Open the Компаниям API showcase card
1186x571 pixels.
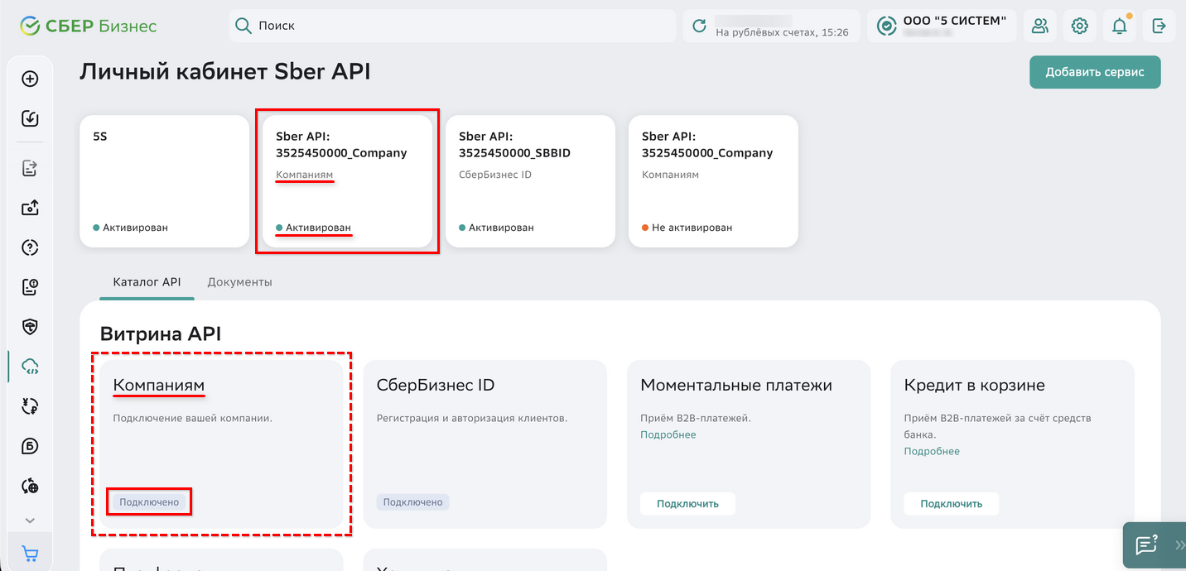pyautogui.click(x=221, y=444)
